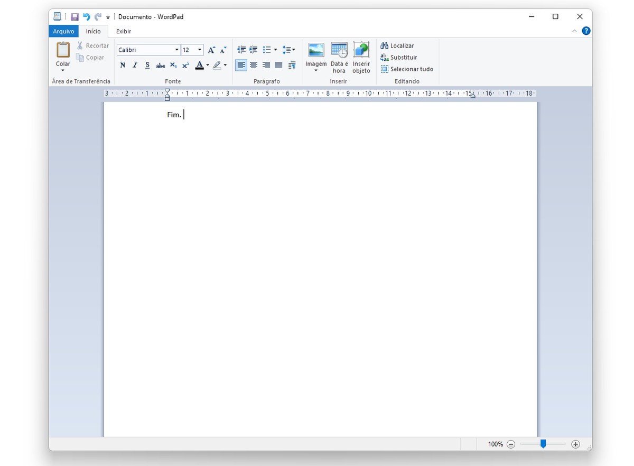Click Selecionar tudo to select everything
This screenshot has height=466, width=634.
coord(407,69)
